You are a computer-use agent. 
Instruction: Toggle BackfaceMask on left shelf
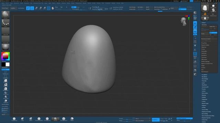tap(5, 104)
